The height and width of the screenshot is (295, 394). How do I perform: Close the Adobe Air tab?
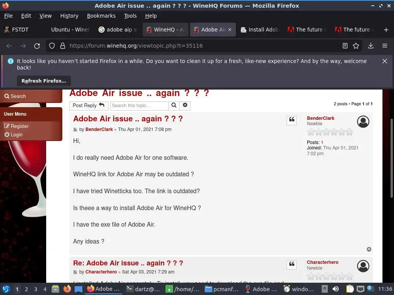[230, 30]
